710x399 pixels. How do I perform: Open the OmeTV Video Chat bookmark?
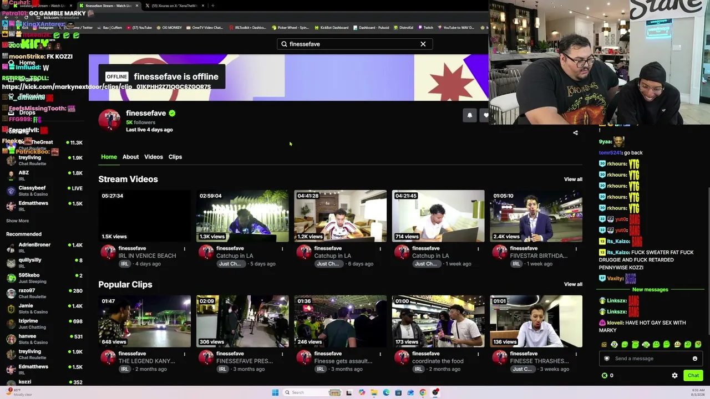205,28
